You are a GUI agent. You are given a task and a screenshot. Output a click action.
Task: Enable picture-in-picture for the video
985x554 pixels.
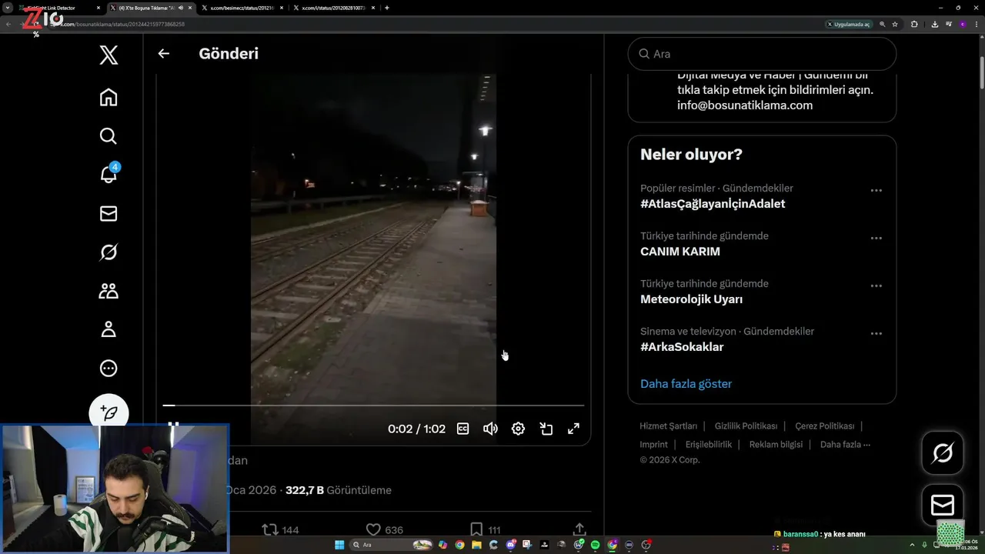point(546,429)
